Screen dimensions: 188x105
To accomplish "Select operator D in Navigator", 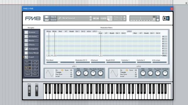I will coord(37,65).
